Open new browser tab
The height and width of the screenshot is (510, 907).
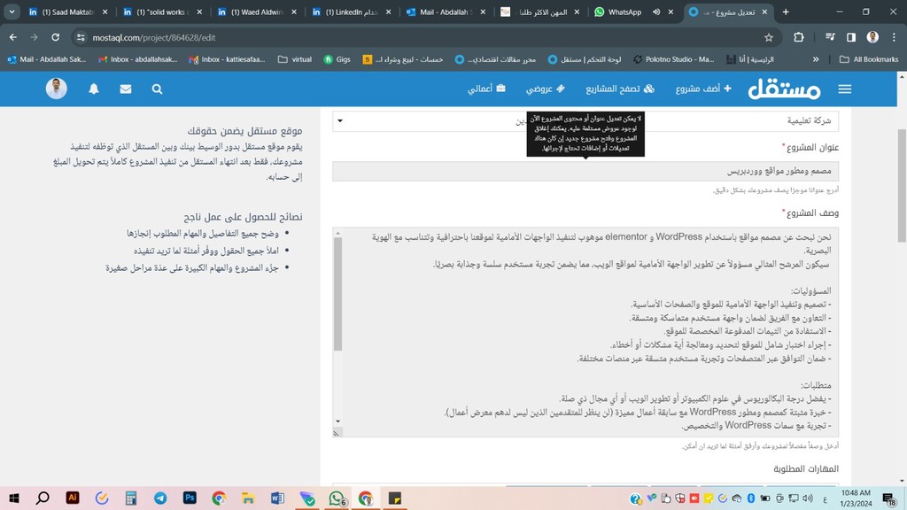click(x=786, y=12)
